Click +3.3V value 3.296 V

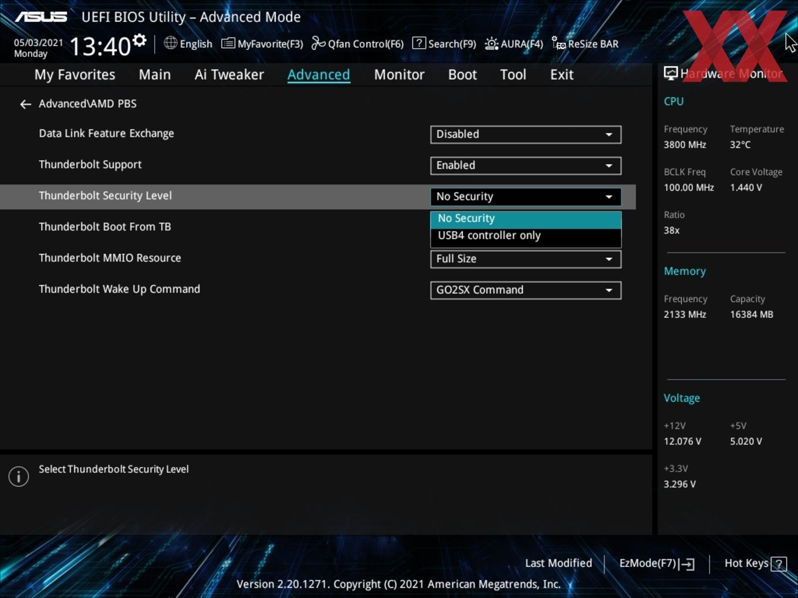(679, 484)
